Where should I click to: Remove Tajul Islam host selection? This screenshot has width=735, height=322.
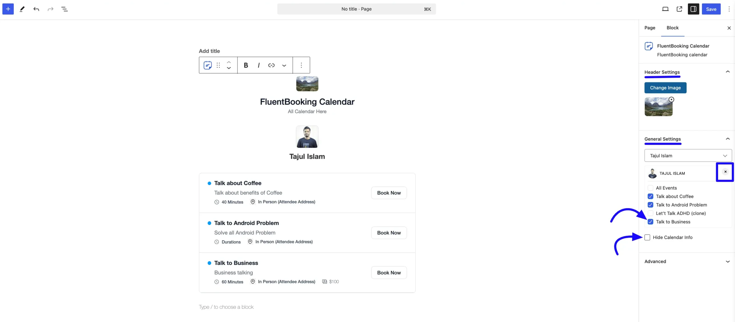pyautogui.click(x=725, y=172)
